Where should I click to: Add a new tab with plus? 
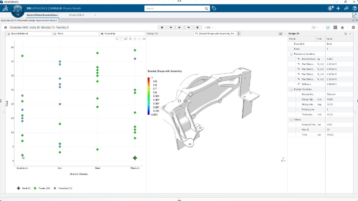click(95, 15)
